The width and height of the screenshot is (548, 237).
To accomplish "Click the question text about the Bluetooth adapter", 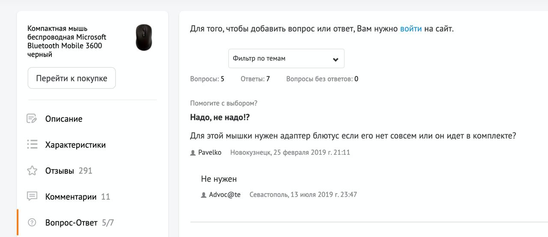I will tap(353, 136).
